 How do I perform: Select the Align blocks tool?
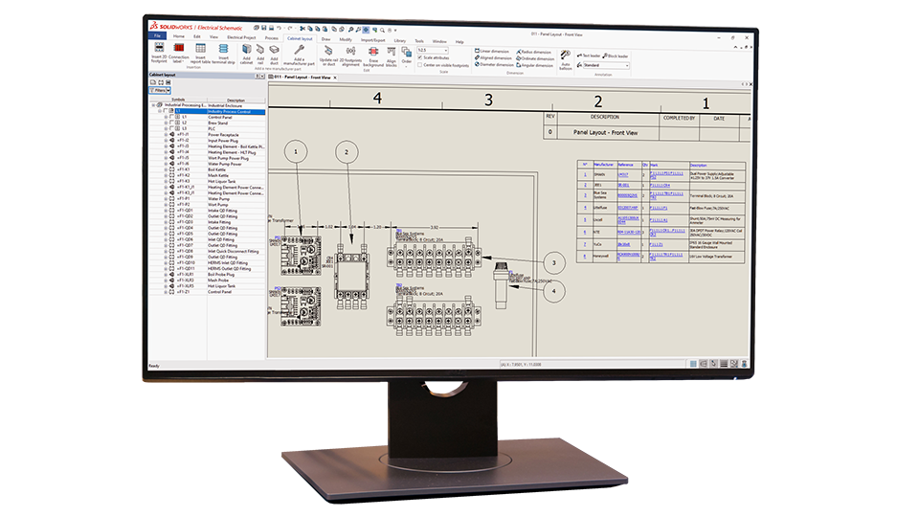(392, 56)
